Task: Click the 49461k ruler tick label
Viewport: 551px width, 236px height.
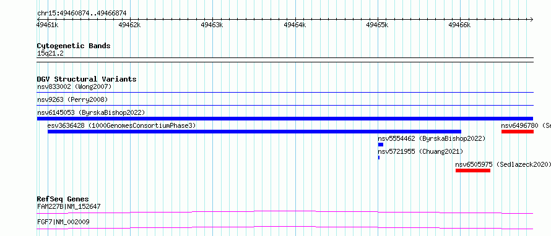Action: point(48,25)
